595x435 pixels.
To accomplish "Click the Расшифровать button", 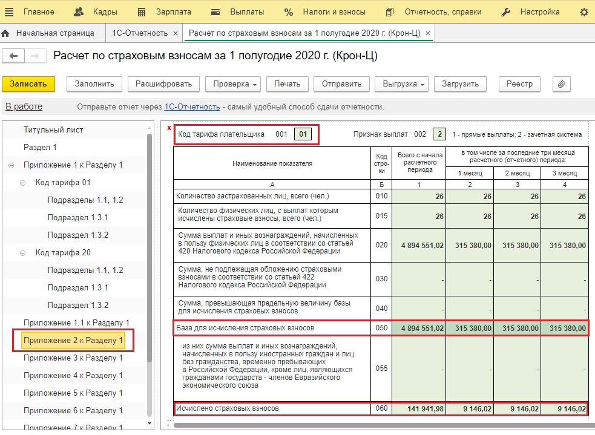I will tap(163, 84).
